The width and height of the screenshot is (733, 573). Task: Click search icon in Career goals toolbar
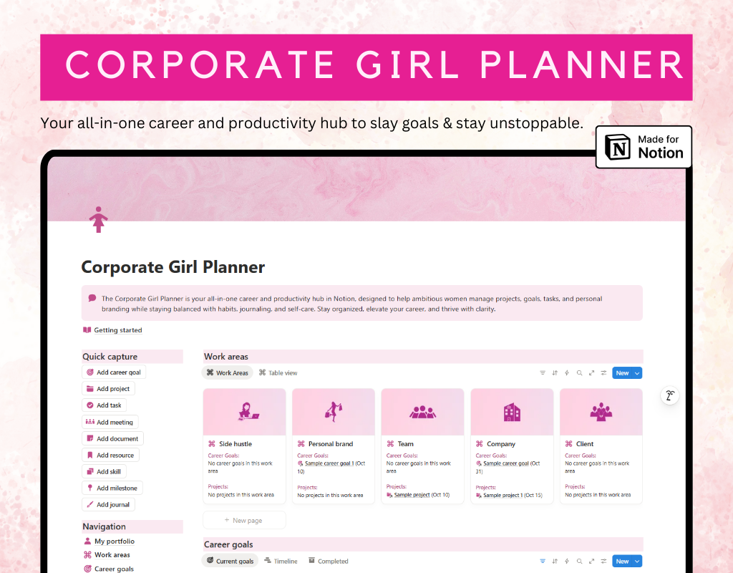(x=579, y=561)
